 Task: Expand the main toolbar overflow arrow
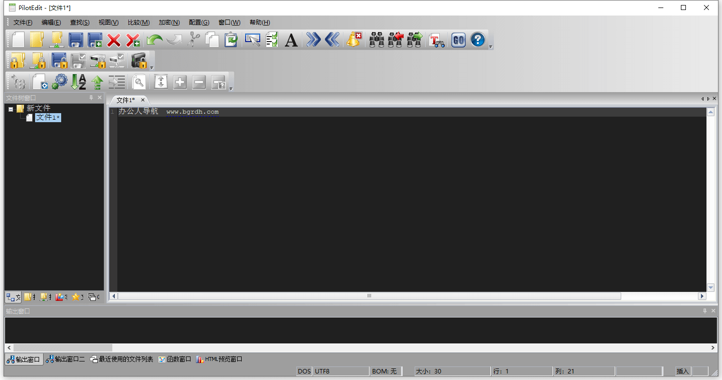pos(491,47)
